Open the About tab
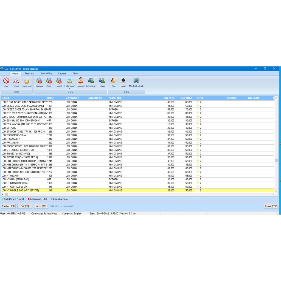This screenshot has height=281, width=281. point(75,74)
